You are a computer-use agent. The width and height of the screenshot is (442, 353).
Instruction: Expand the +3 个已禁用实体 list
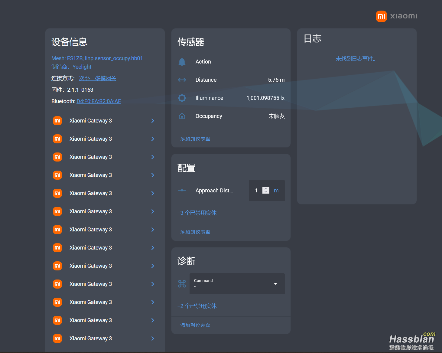point(197,213)
